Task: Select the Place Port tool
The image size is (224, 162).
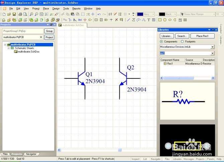Action: 106,20
